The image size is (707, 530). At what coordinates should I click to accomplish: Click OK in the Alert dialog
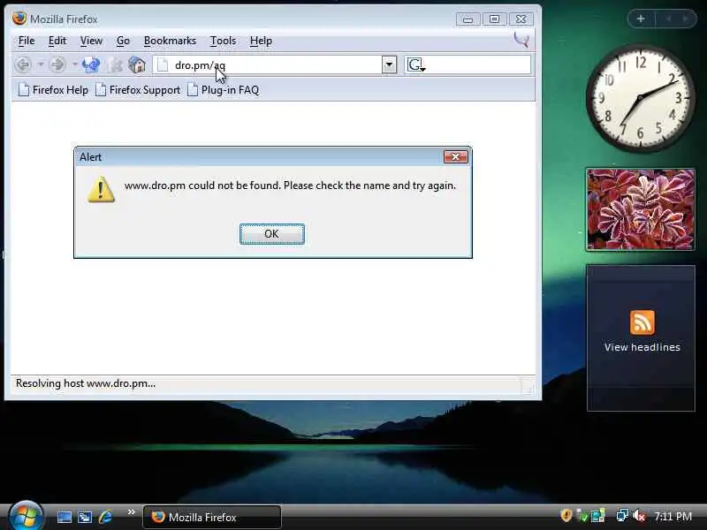pos(272,234)
